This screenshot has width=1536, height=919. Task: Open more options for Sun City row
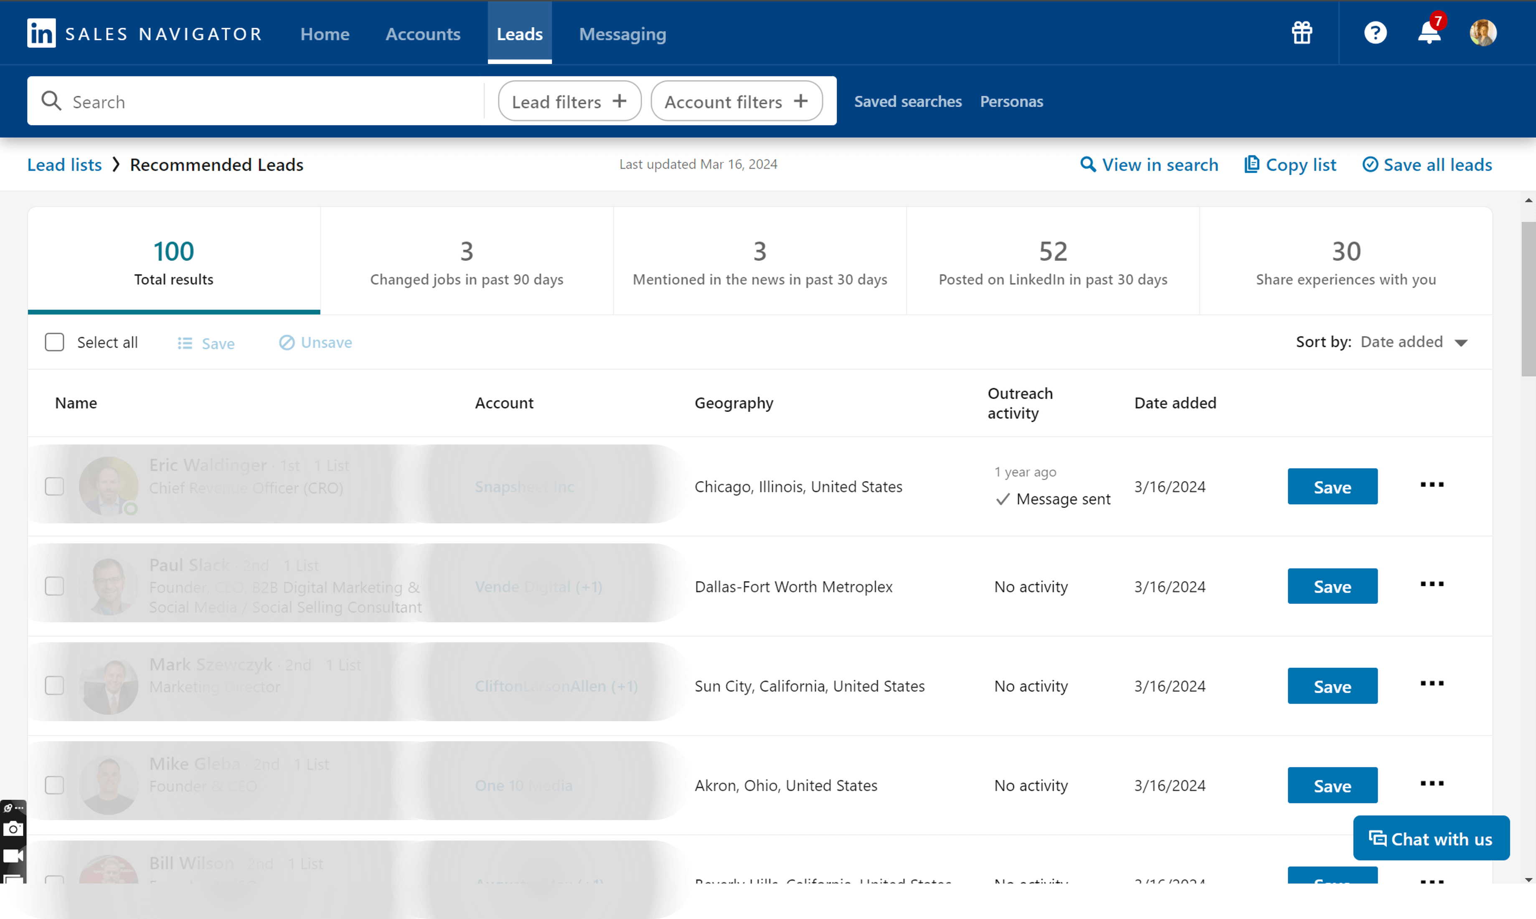pyautogui.click(x=1432, y=684)
